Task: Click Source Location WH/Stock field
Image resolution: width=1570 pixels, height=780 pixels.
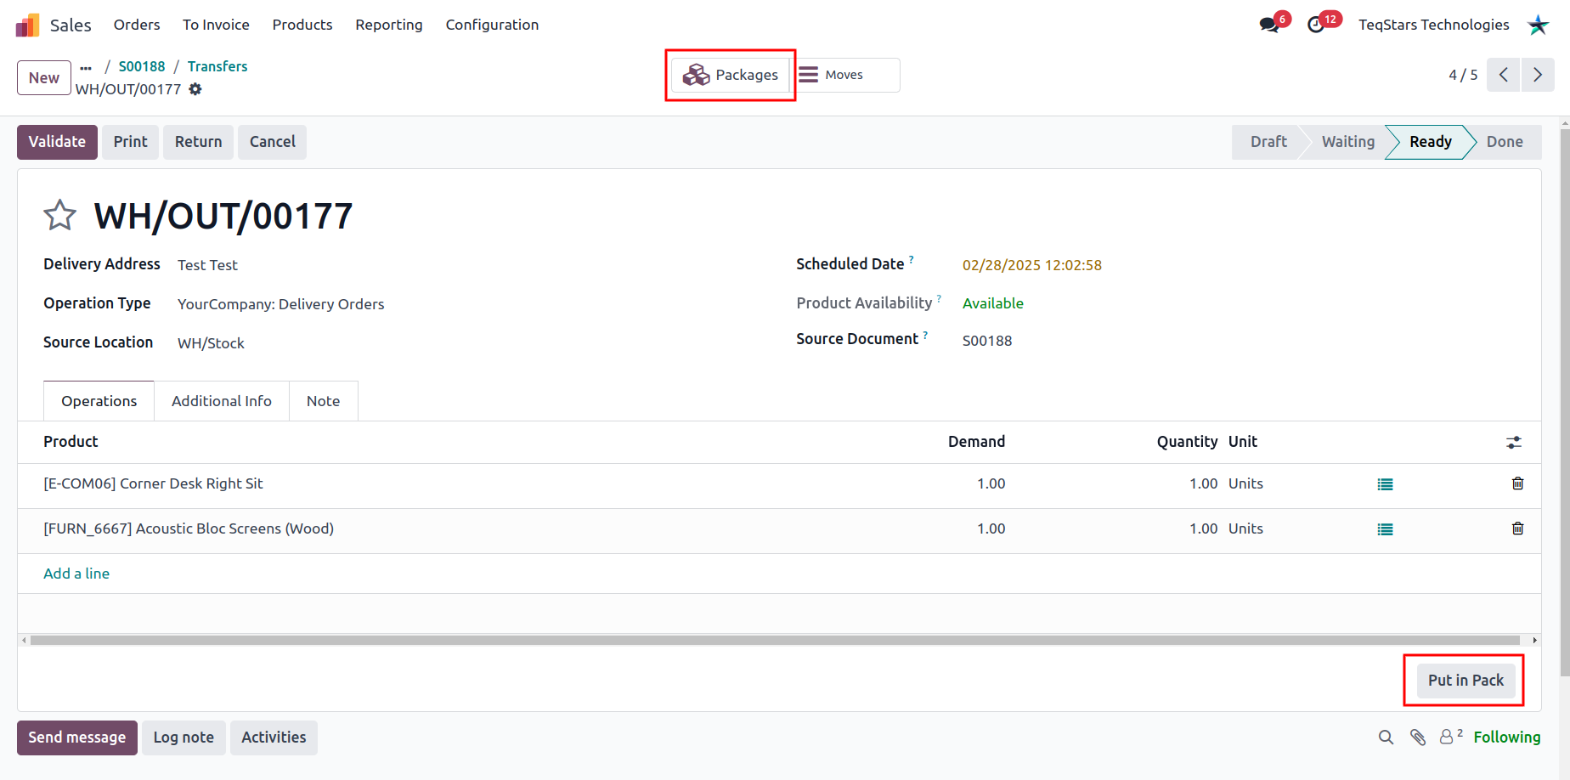Action: 211,343
